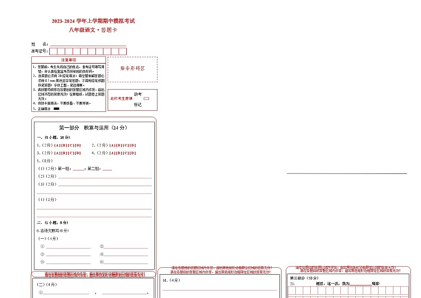This screenshot has height=298, width=421.
Task: Click the heading 第三部分 (50分)
Action: pos(304,278)
